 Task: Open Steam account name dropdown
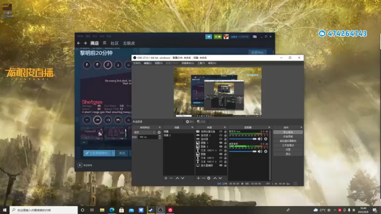[240, 37]
